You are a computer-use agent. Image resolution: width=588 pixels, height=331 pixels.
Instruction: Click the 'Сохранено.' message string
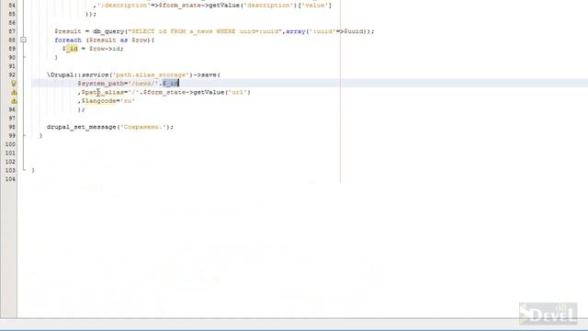pos(143,127)
